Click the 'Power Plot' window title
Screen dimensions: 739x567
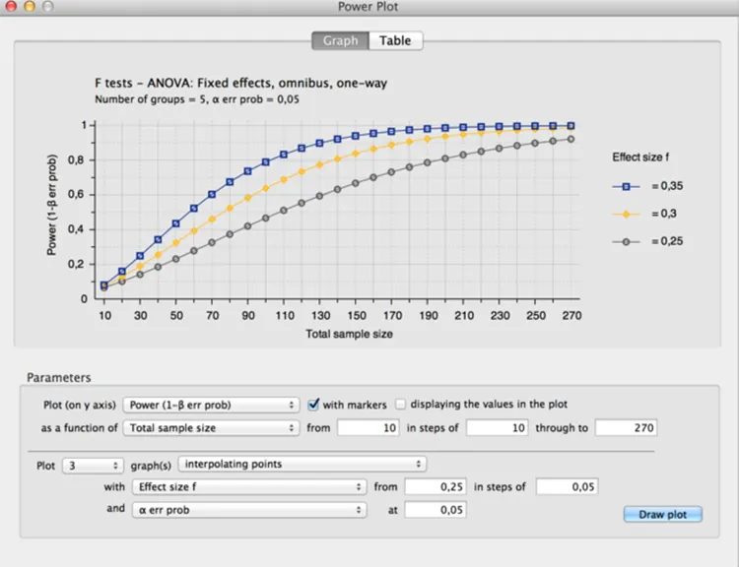click(x=369, y=7)
